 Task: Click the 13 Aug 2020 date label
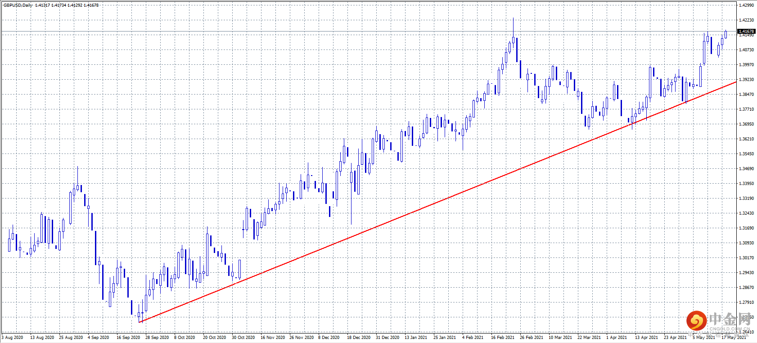[x=42, y=338]
